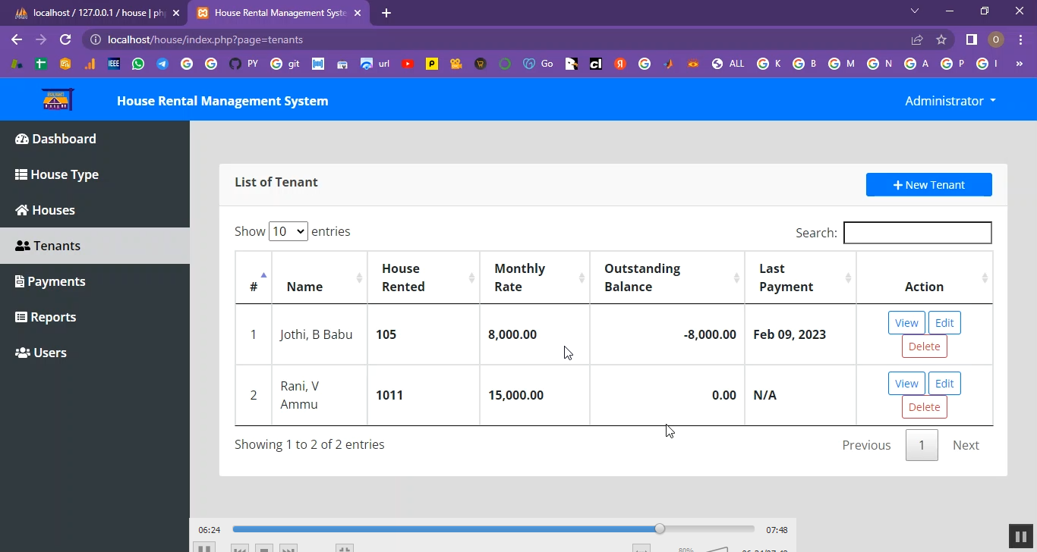
Task: Go to Houses in the sidebar
Action: [x=52, y=210]
